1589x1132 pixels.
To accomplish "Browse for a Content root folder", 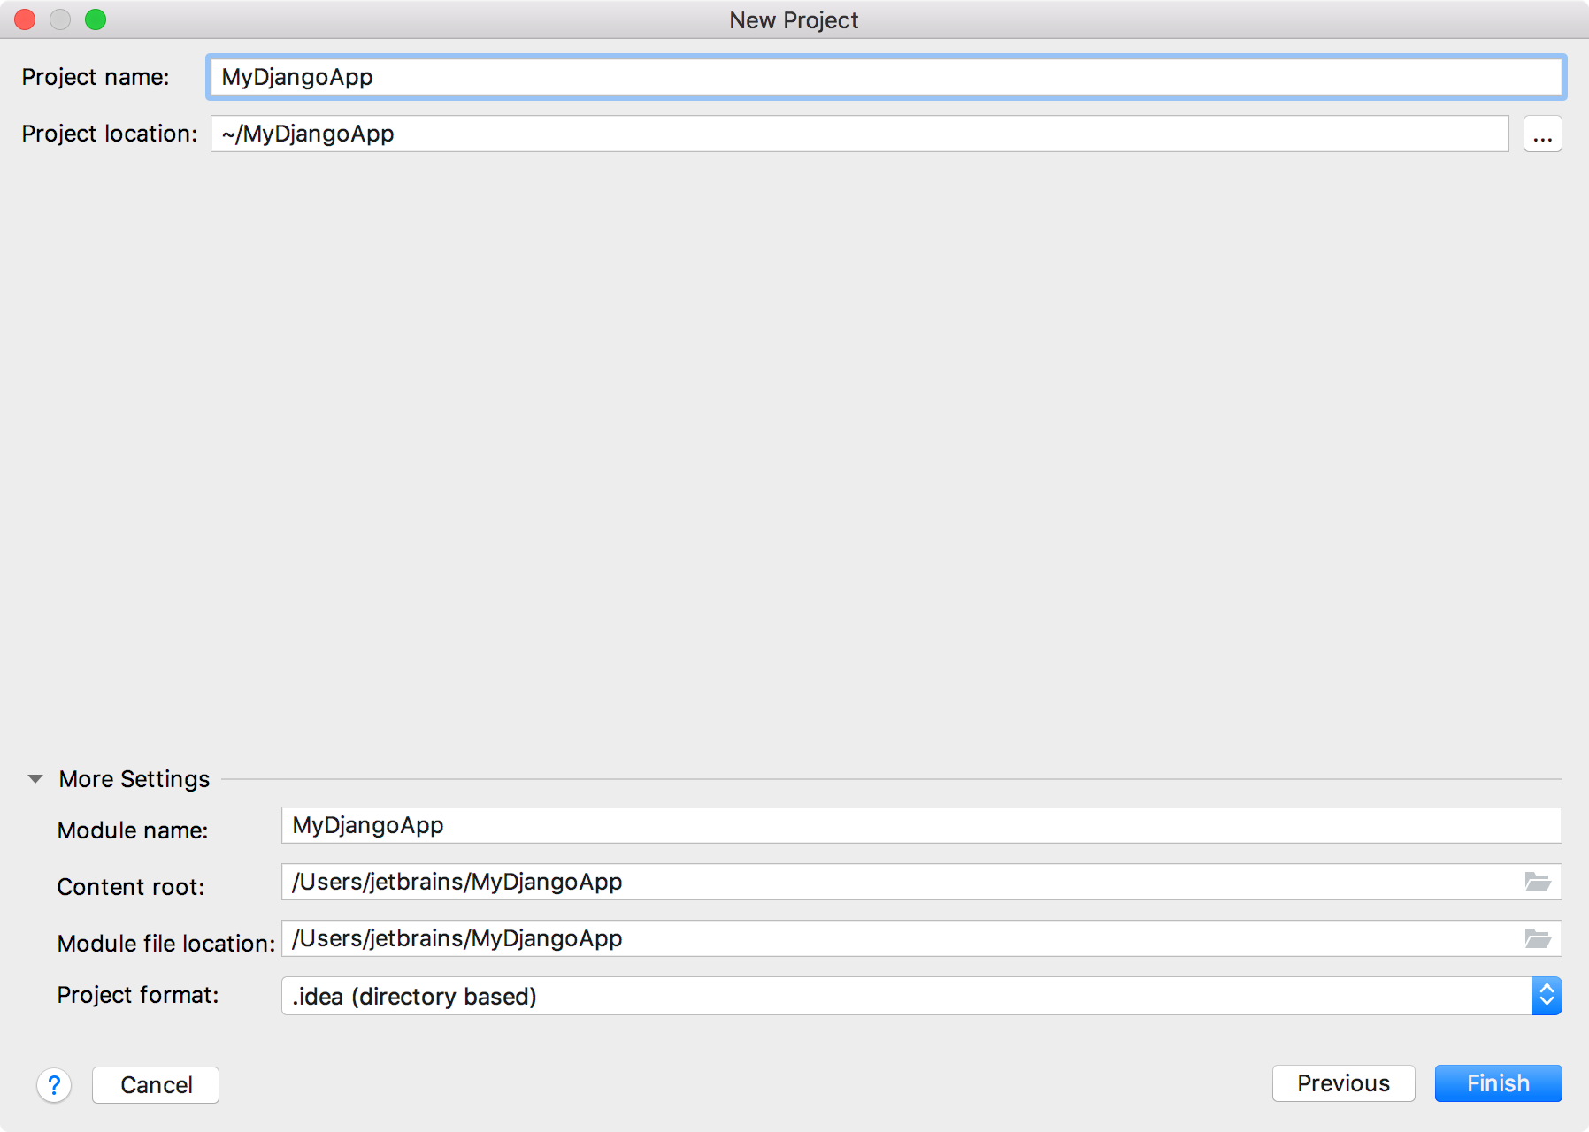I will tap(1539, 882).
